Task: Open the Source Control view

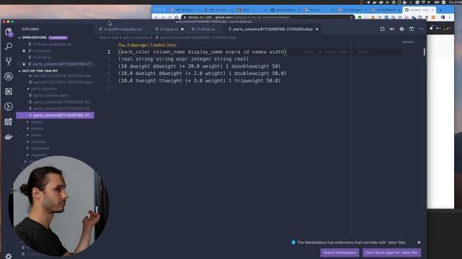Action: click(x=9, y=61)
